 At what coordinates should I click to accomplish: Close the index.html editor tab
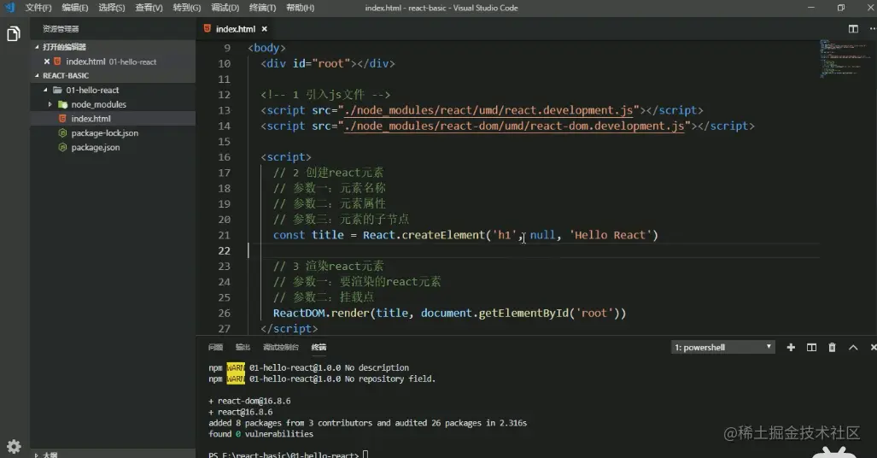(x=265, y=29)
